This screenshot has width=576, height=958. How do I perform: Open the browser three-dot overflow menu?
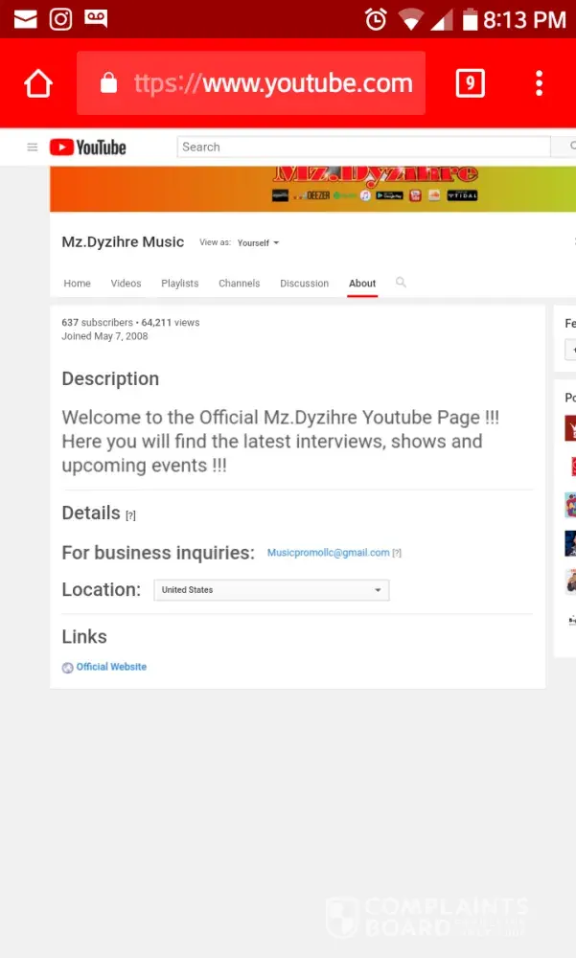coord(540,83)
